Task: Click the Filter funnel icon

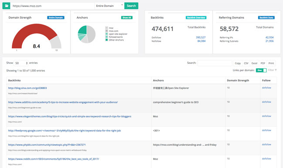Action: coord(276,70)
